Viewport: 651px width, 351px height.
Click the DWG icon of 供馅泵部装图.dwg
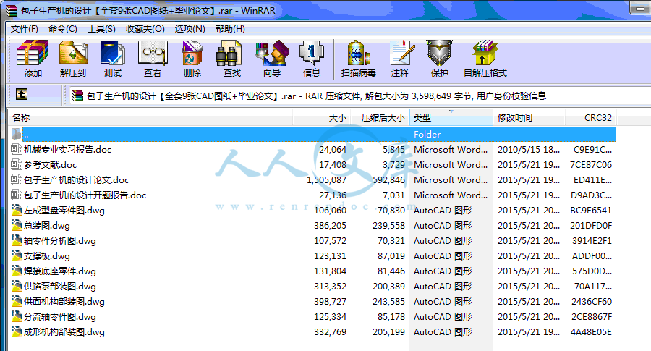click(17, 286)
